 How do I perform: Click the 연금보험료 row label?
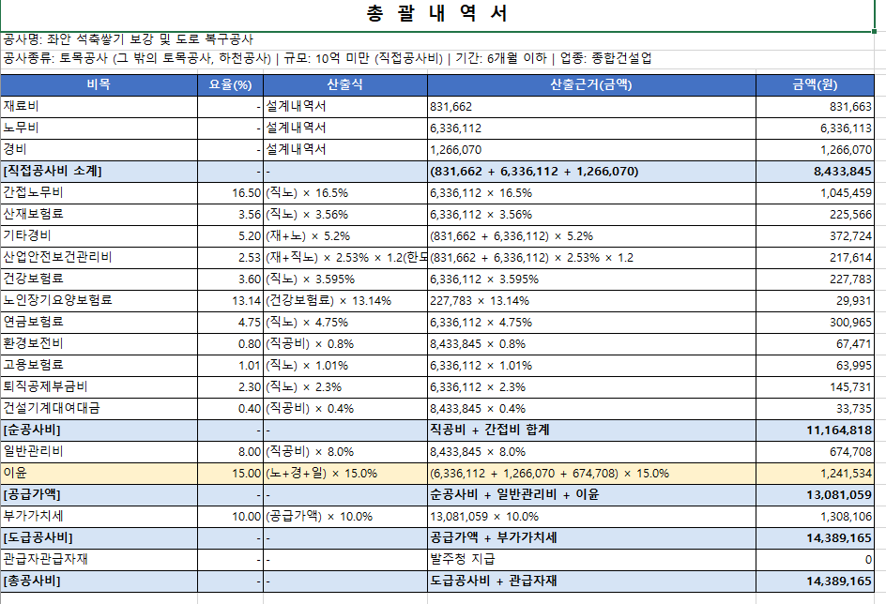click(x=99, y=323)
